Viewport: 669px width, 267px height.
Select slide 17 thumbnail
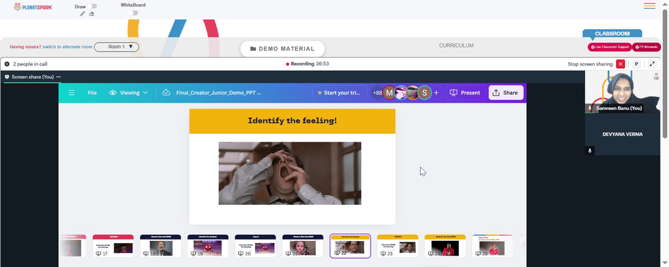pyautogui.click(x=113, y=246)
